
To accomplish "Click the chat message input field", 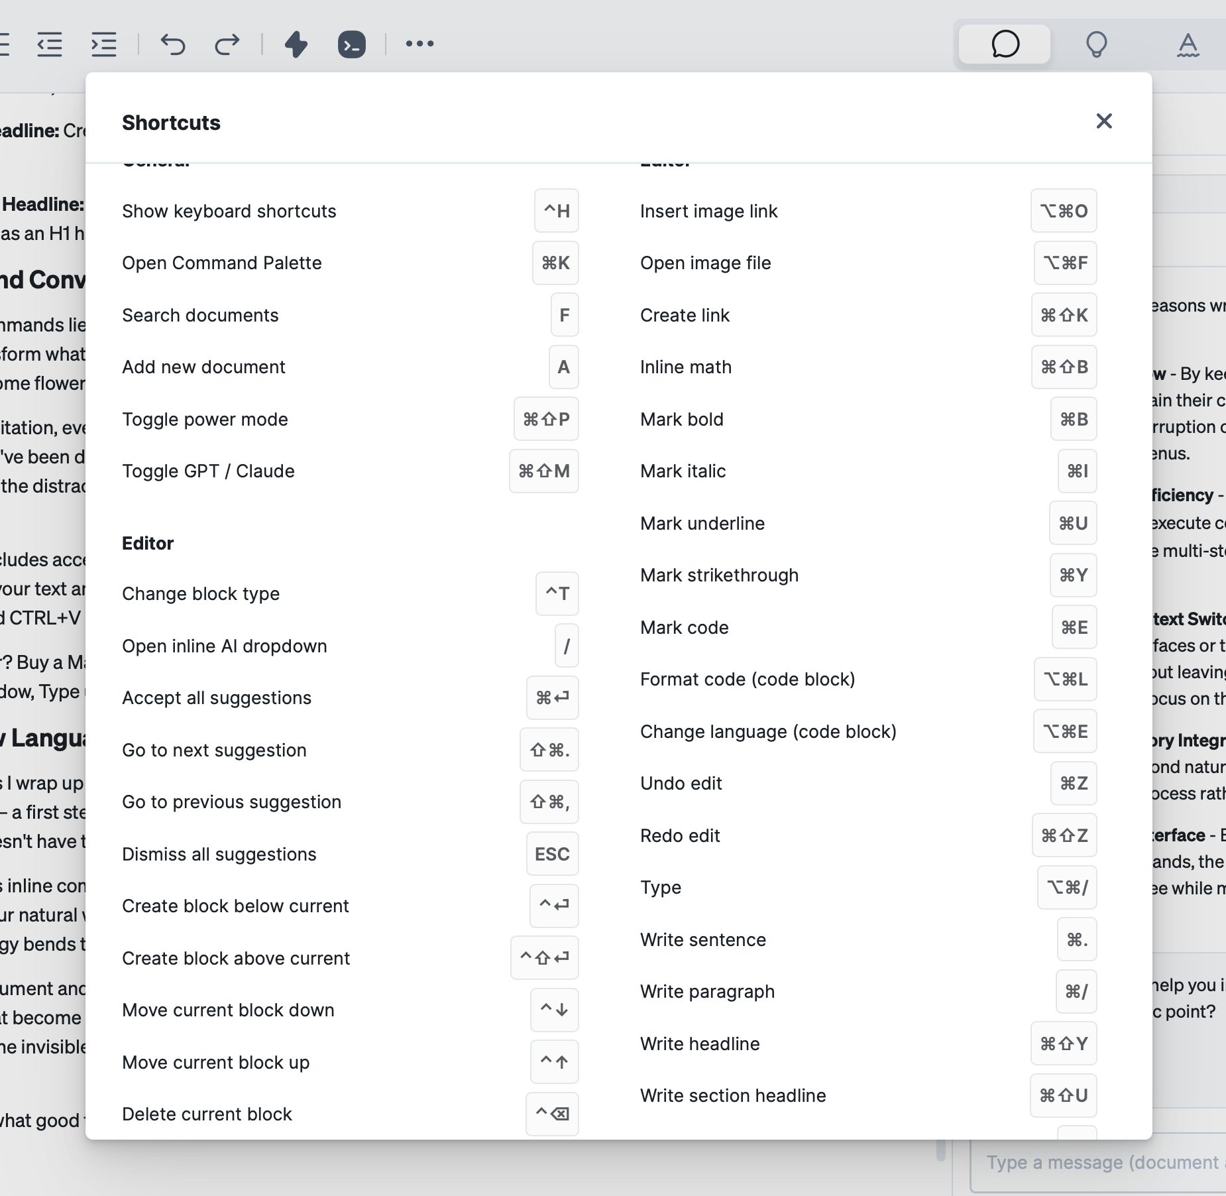I will (1099, 1162).
